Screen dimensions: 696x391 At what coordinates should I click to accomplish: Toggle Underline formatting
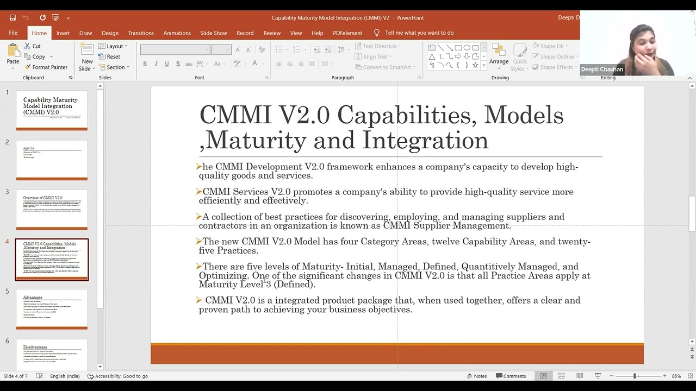pos(167,64)
